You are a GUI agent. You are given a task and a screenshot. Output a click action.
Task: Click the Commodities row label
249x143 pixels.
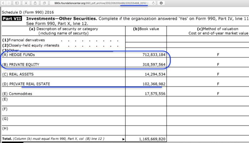(x=17, y=94)
